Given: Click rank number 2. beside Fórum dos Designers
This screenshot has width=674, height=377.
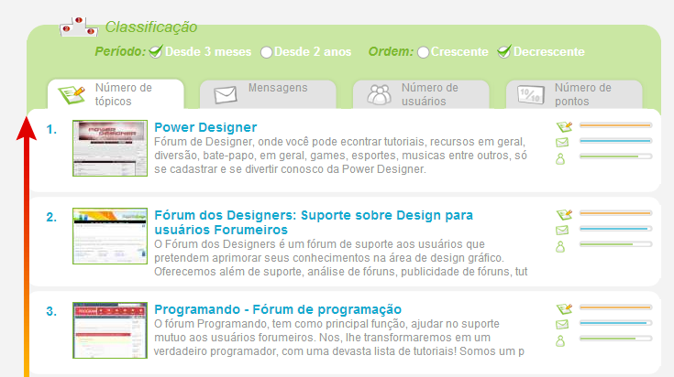Looking at the screenshot, I should tap(51, 218).
